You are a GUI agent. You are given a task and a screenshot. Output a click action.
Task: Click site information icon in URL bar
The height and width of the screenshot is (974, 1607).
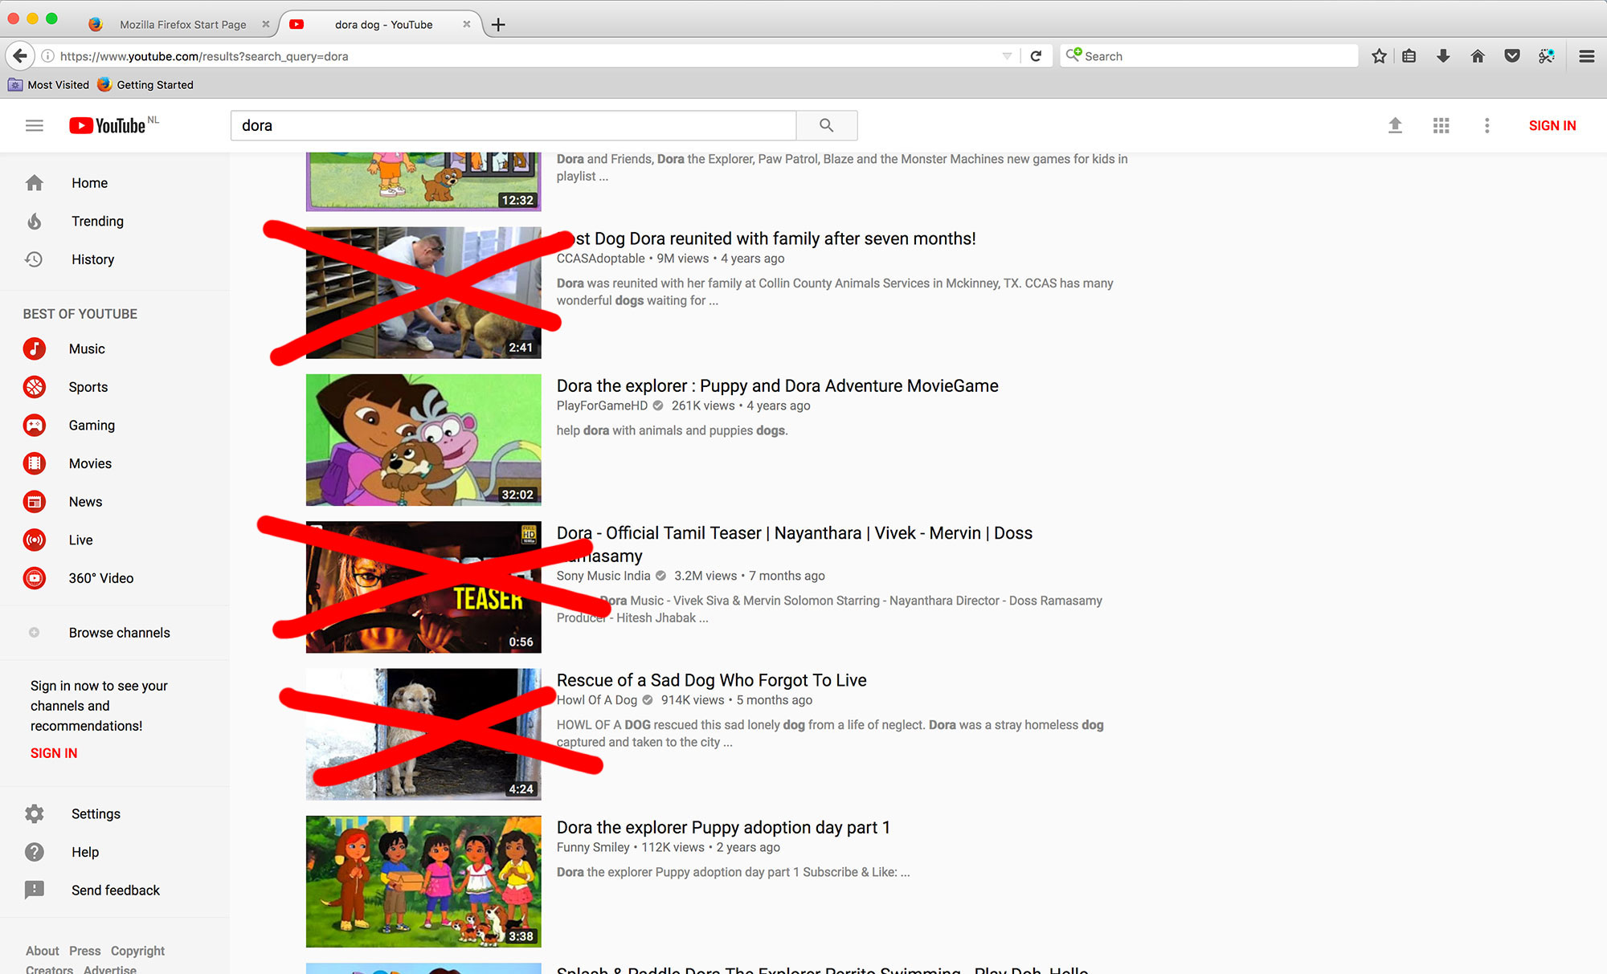[x=47, y=56]
